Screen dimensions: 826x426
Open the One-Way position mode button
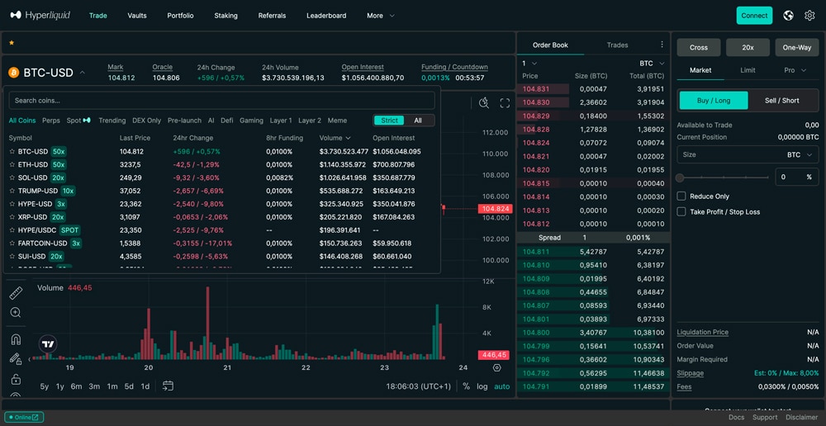[x=796, y=47]
